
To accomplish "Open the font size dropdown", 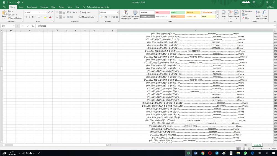I will (x=46, y=12).
